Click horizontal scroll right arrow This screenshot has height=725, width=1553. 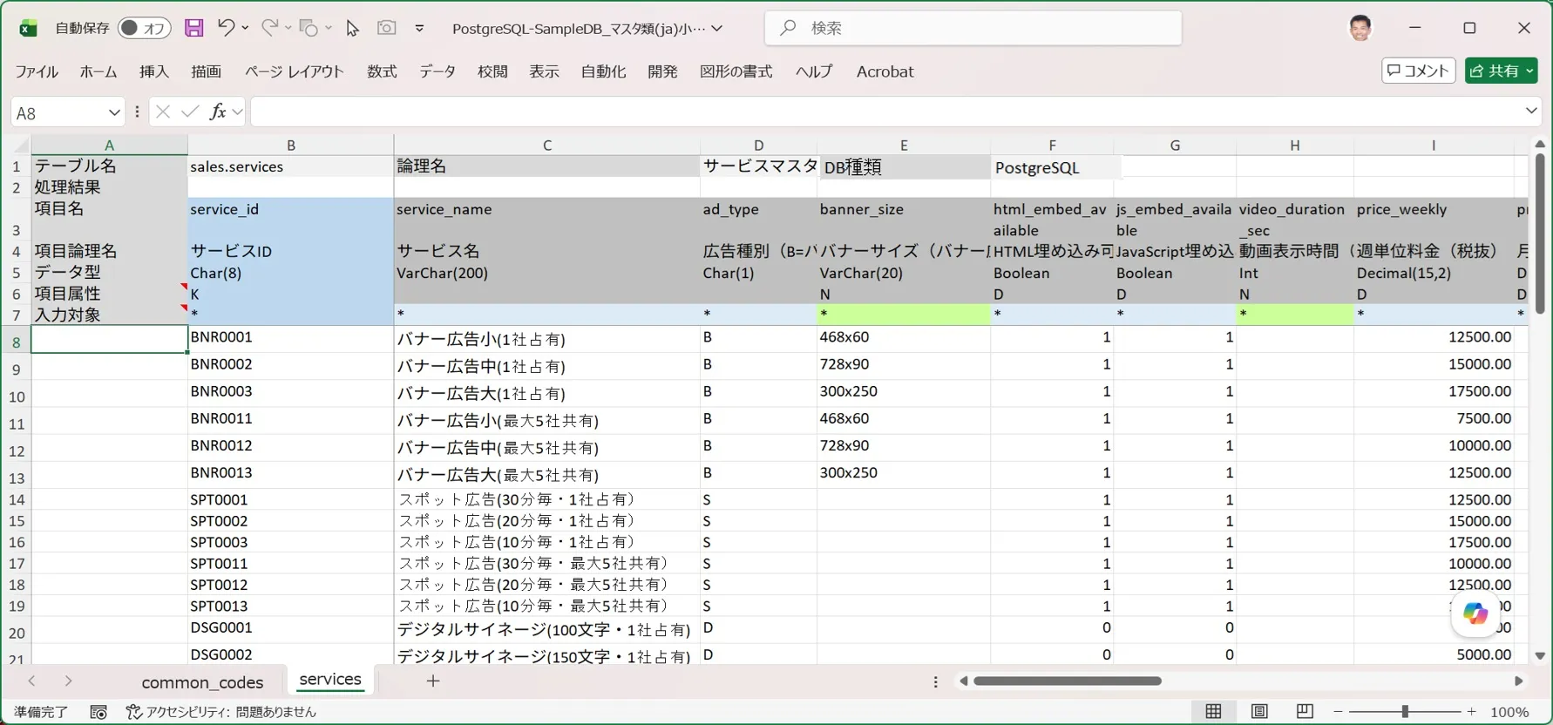coord(1518,681)
